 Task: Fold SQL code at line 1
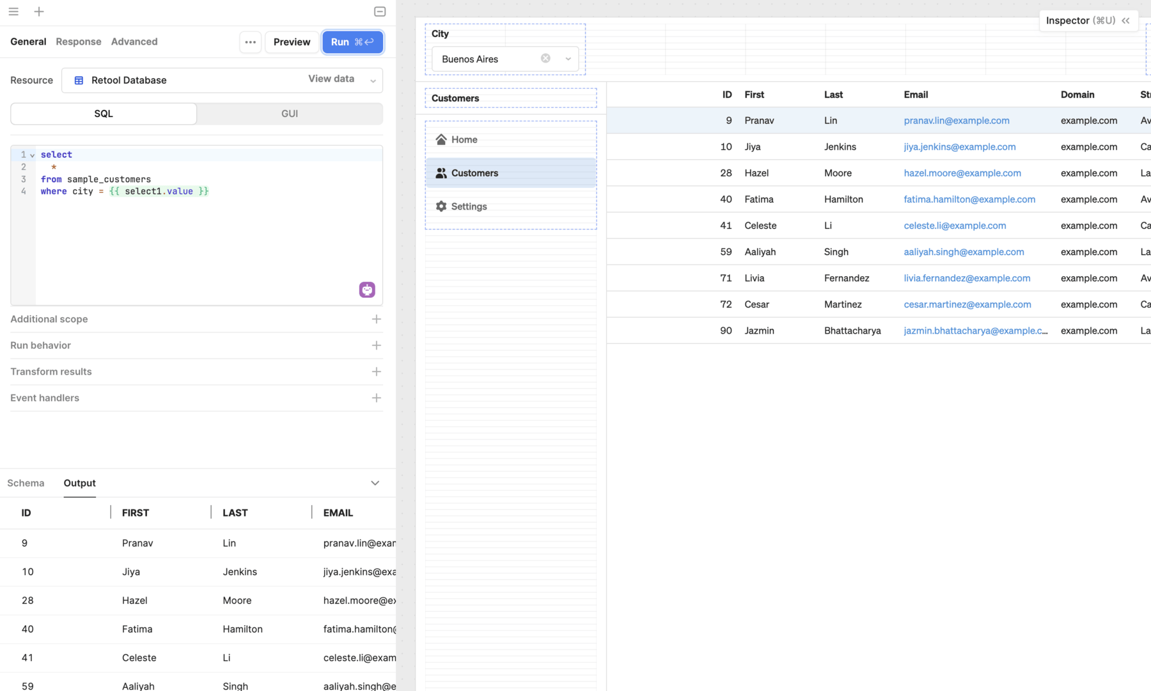tap(32, 155)
